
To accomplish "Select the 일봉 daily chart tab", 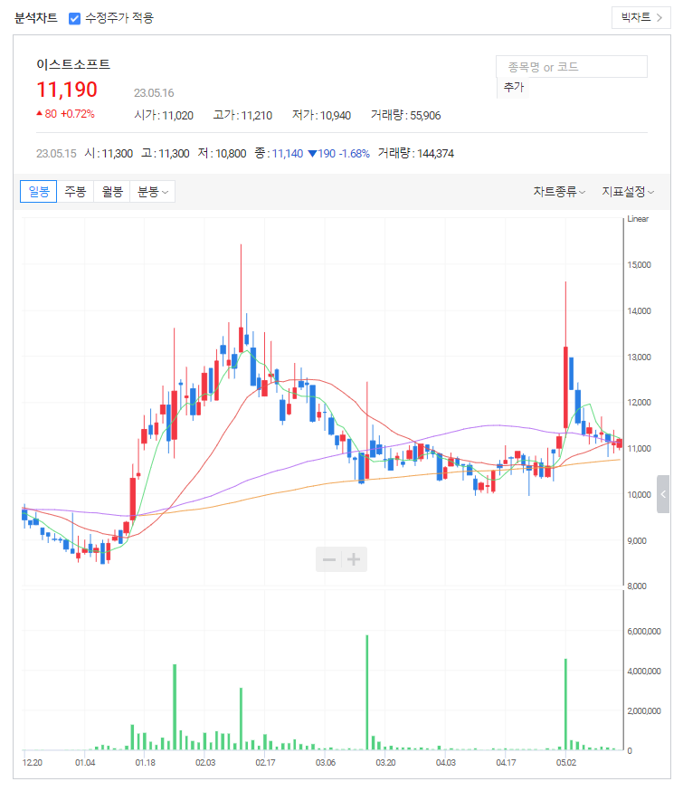I will 39,192.
